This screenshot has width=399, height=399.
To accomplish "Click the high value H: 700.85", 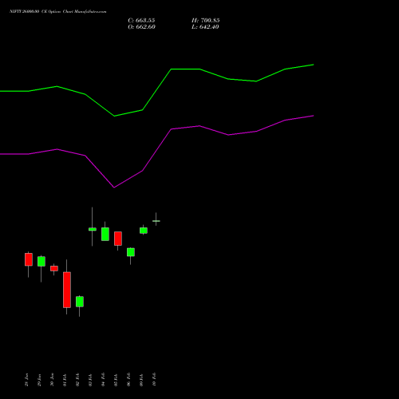I will (206, 21).
